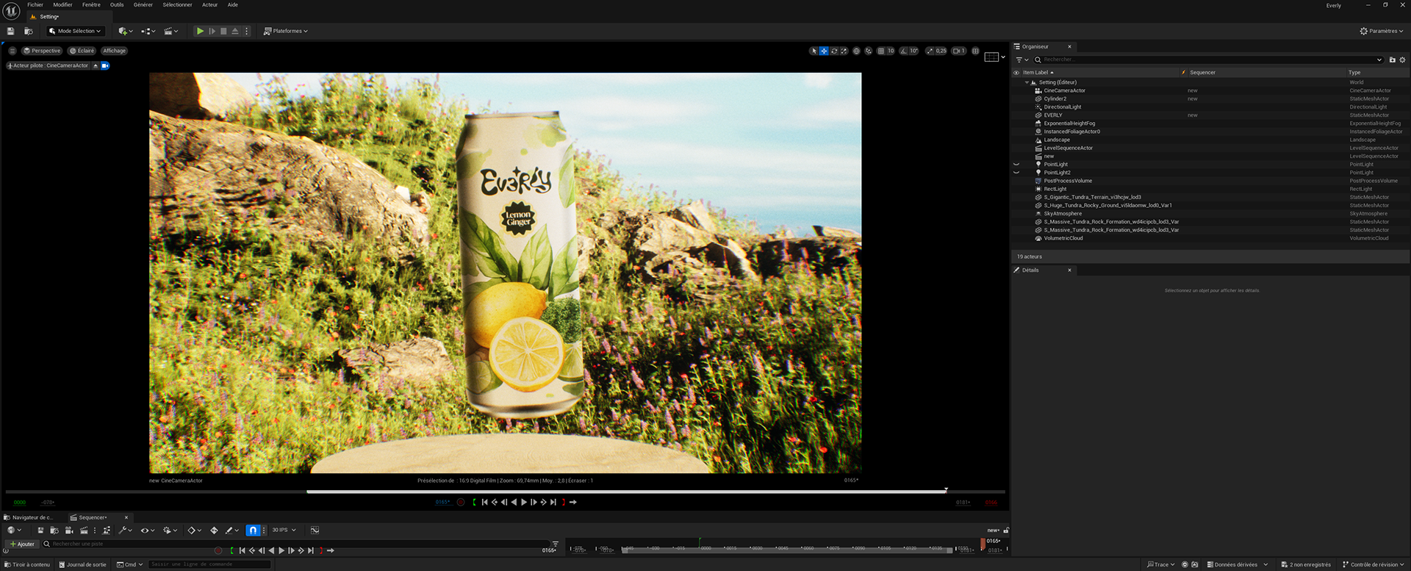Open the Paramètres menu

pyautogui.click(x=1382, y=31)
